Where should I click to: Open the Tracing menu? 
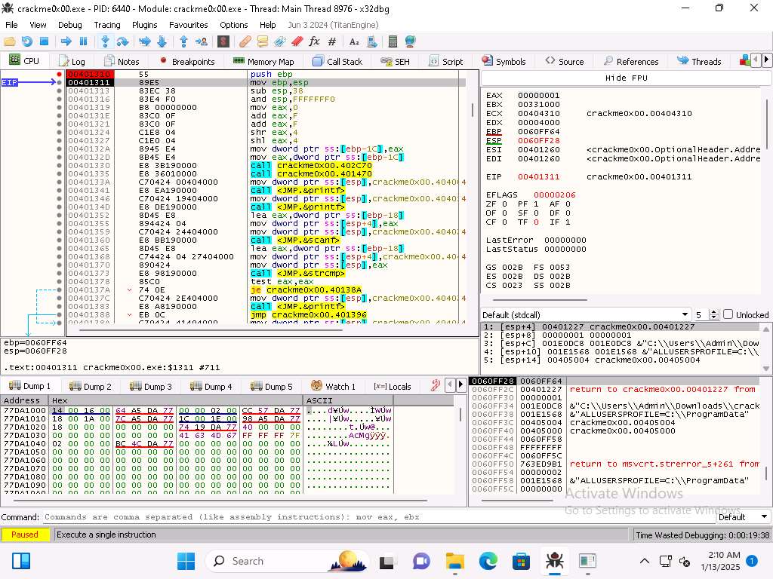[107, 25]
